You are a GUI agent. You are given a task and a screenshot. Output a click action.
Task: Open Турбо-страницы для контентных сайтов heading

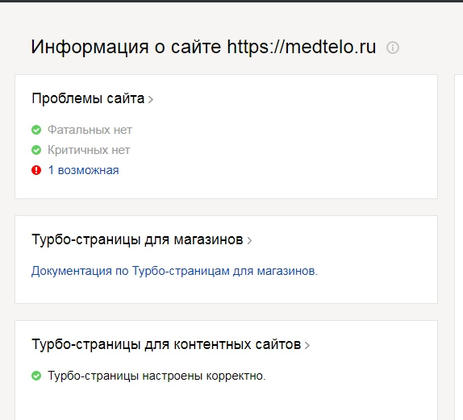tap(166, 344)
